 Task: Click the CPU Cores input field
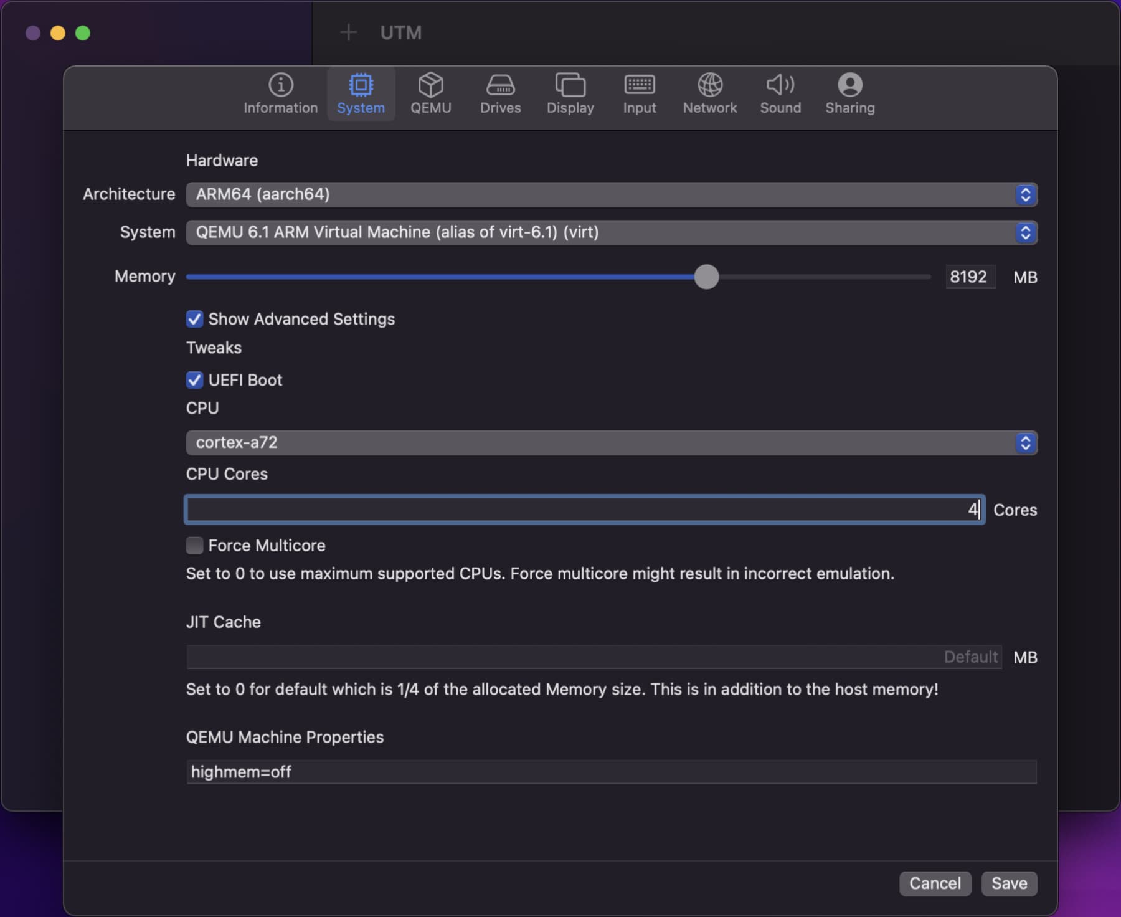click(585, 510)
